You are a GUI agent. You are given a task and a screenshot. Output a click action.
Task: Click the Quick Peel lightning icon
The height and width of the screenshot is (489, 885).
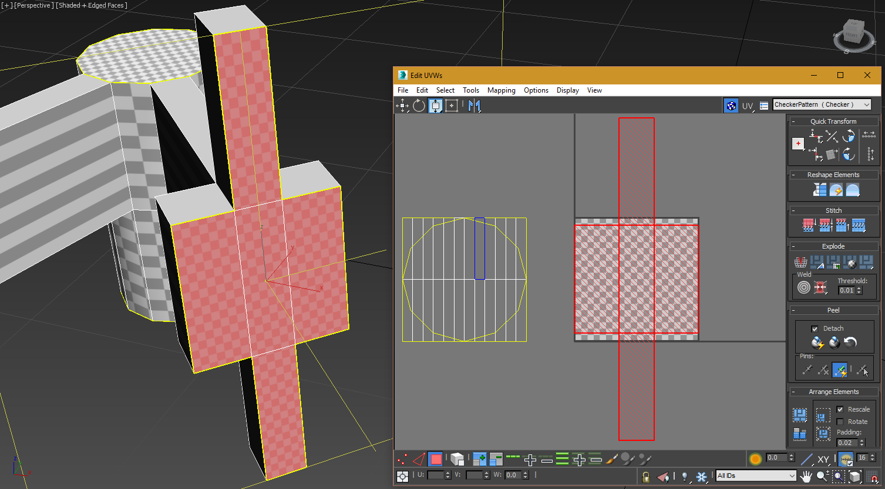pyautogui.click(x=817, y=342)
